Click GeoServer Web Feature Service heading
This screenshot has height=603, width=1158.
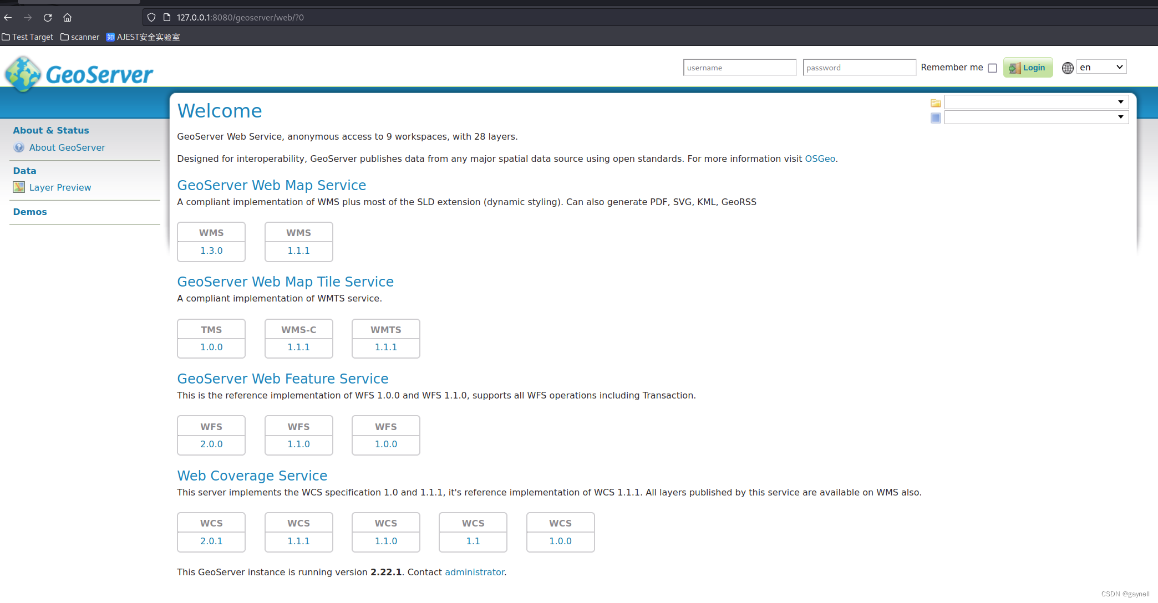(x=283, y=379)
